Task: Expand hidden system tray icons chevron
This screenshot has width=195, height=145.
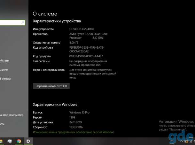Action: [x=182, y=141]
